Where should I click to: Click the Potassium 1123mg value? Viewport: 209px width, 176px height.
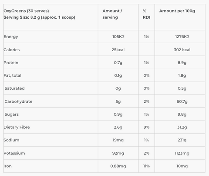point(182,153)
